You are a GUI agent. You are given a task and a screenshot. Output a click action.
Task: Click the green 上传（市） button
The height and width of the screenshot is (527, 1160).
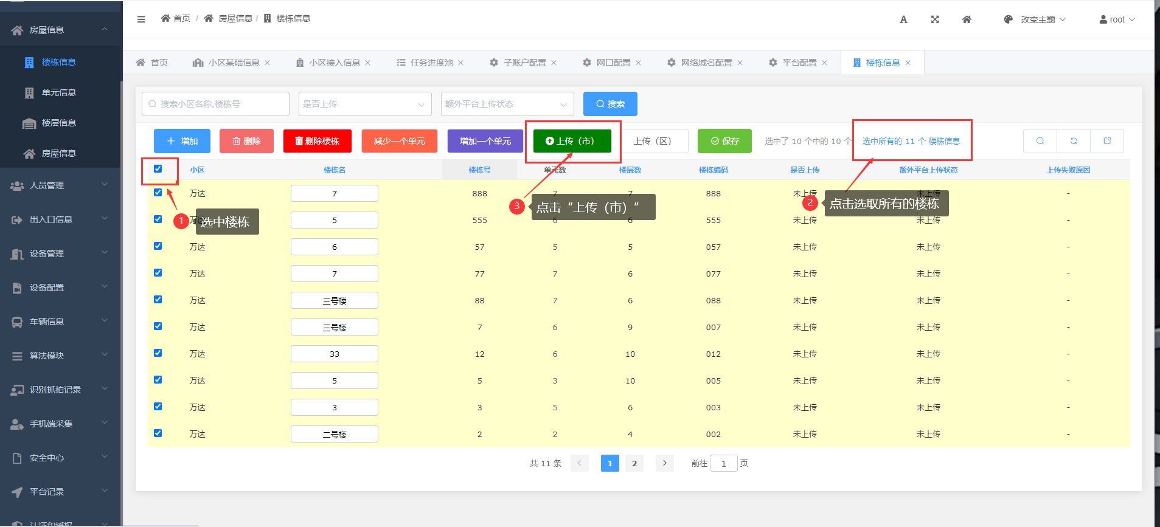572,141
